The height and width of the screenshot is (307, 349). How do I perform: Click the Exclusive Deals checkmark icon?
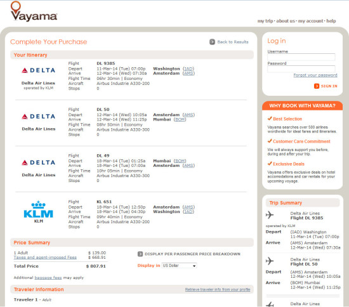pyautogui.click(x=270, y=164)
